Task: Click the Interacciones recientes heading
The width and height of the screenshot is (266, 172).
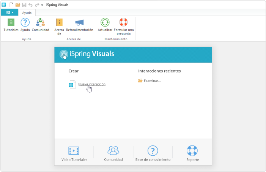Action: tap(159, 71)
